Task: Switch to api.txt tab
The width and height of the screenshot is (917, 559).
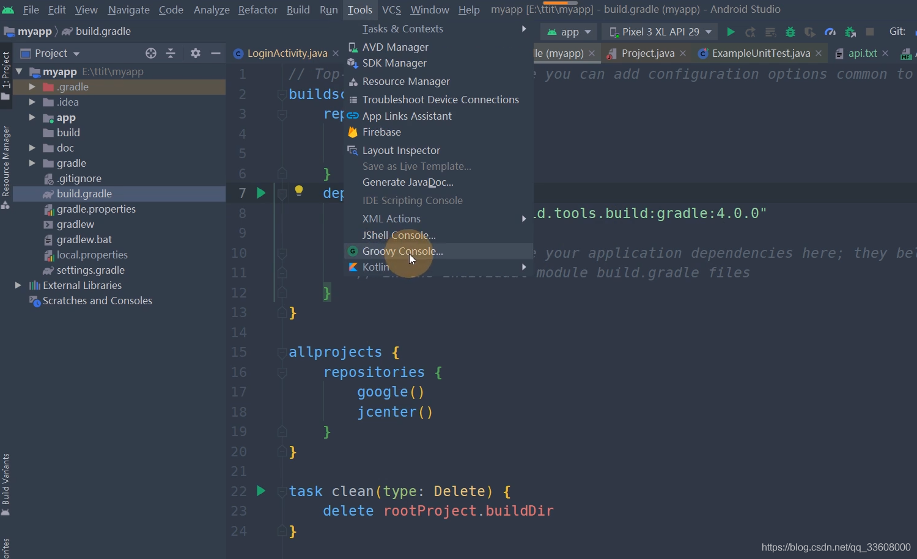Action: pyautogui.click(x=862, y=53)
